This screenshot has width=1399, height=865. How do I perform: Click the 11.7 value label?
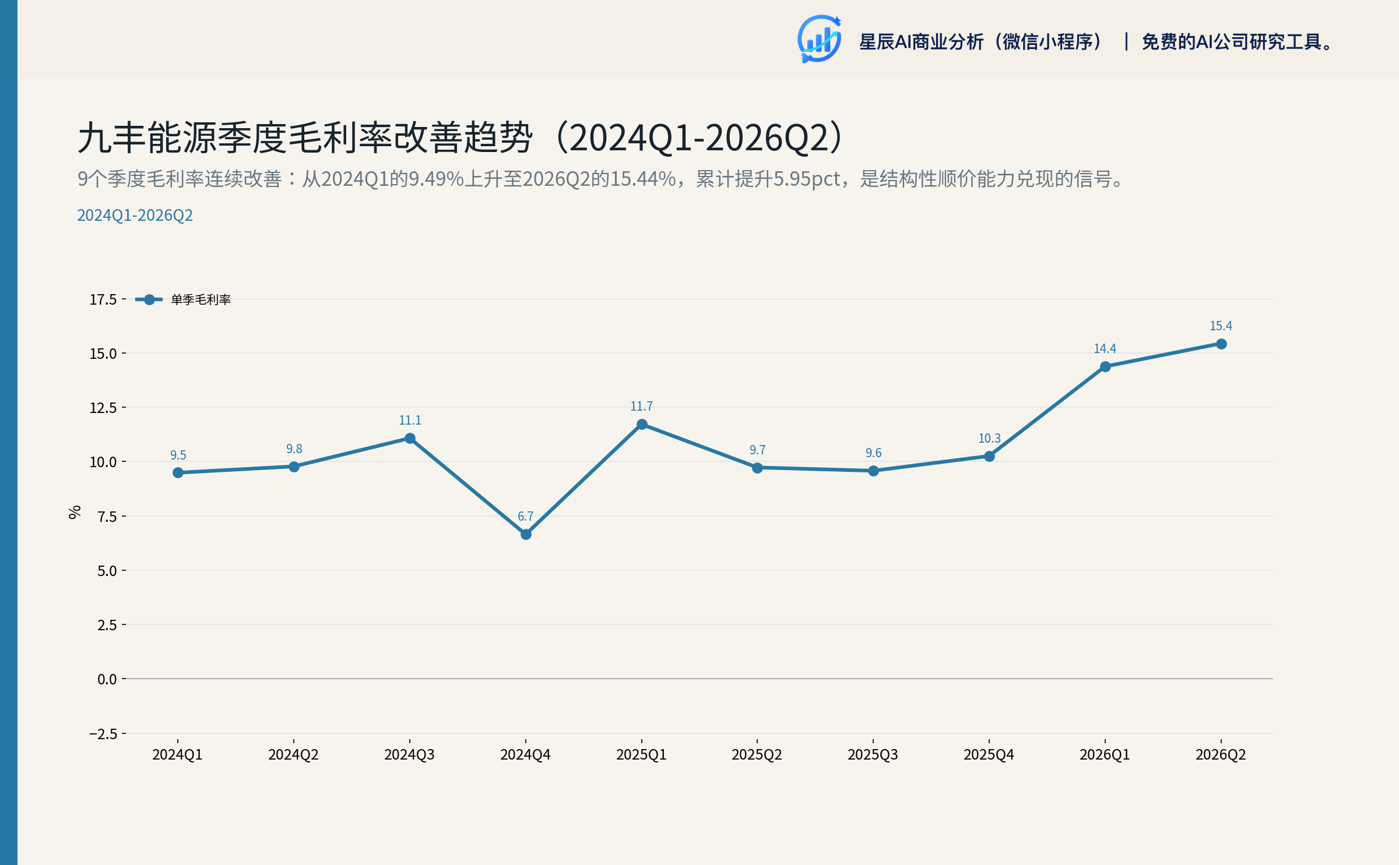[641, 406]
